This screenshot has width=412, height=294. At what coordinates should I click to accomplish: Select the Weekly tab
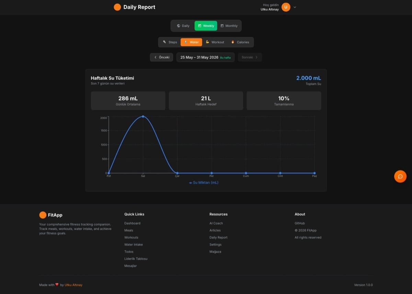pyautogui.click(x=206, y=26)
